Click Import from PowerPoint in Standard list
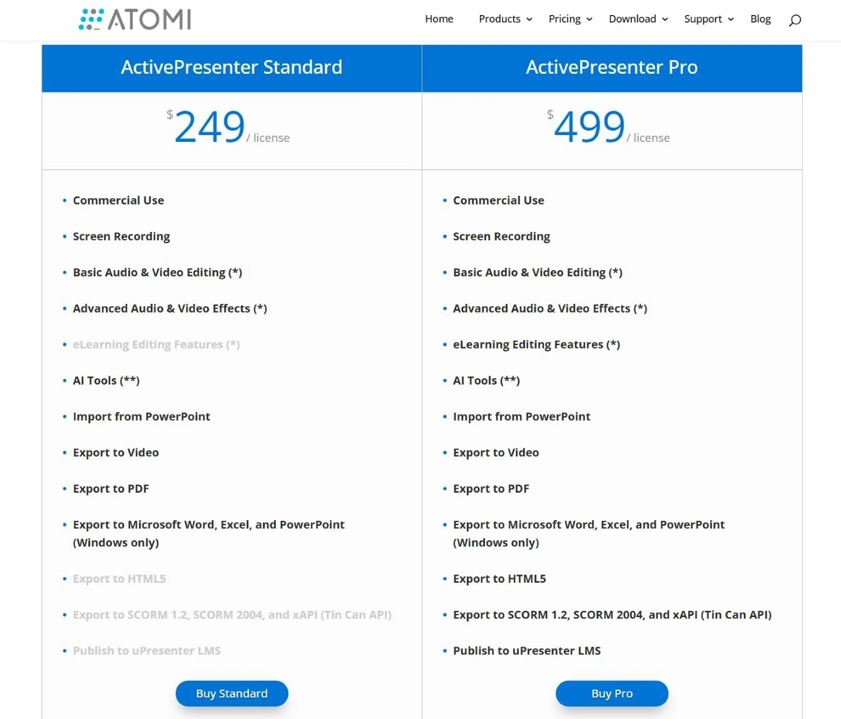The width and height of the screenshot is (841, 719). [x=141, y=416]
